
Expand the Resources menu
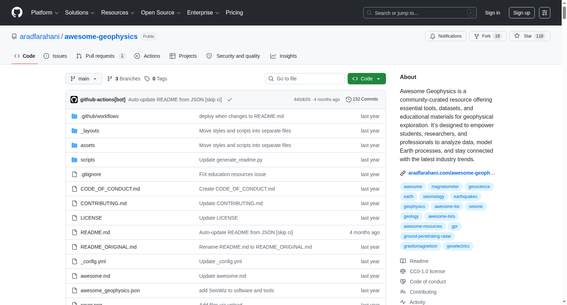pos(118,13)
